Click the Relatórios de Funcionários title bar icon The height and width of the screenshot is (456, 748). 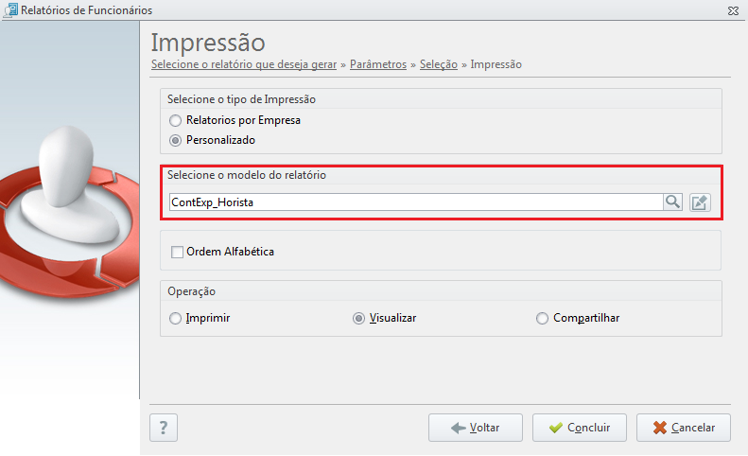pos(10,10)
